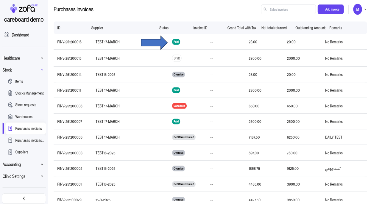The width and height of the screenshot is (371, 204).
Task: Click the Warehouses building icon
Action: point(10,117)
